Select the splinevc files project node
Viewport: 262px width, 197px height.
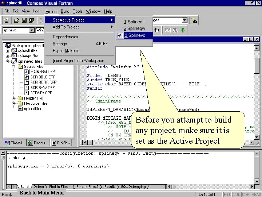[x=30, y=61]
